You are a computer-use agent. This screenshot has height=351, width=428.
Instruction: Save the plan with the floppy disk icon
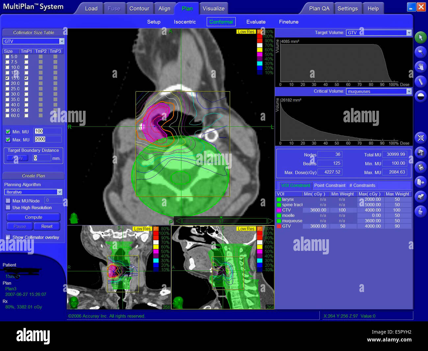(420, 167)
